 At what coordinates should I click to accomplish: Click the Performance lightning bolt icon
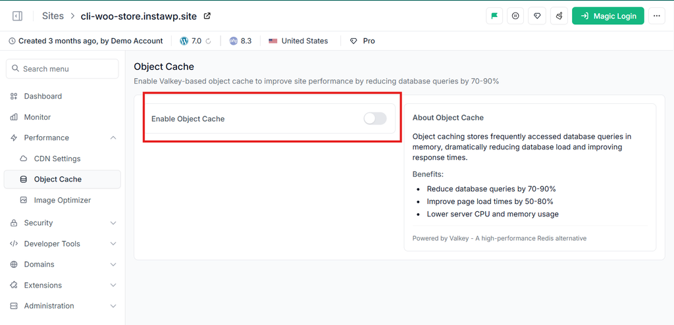[14, 137]
